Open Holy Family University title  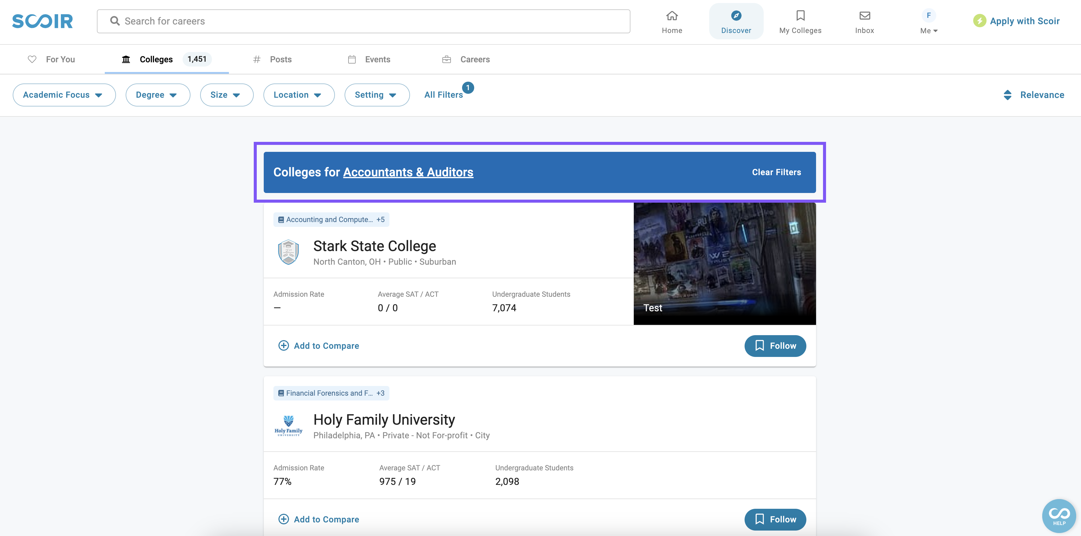pyautogui.click(x=384, y=420)
